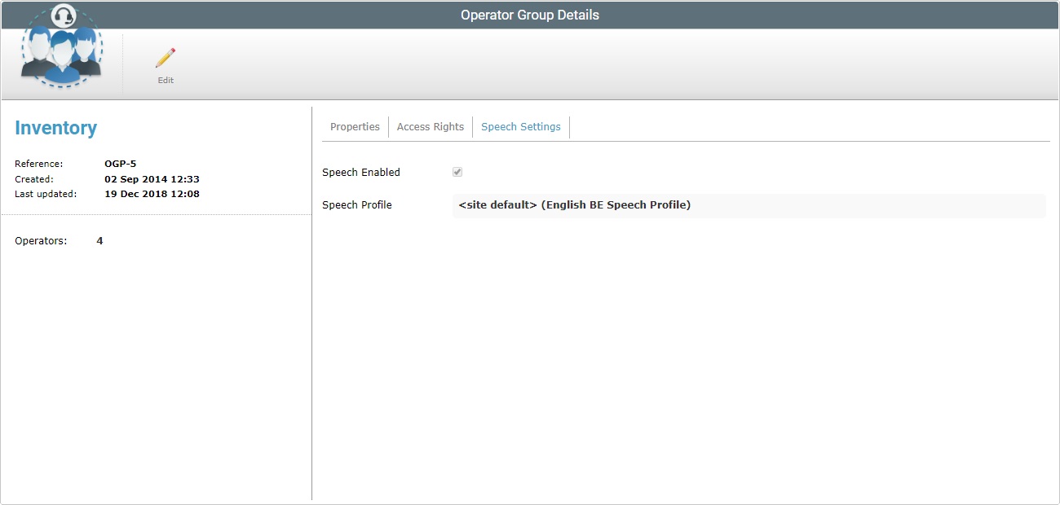Click the Speech Enabled label text
The width and height of the screenshot is (1060, 505).
tap(361, 172)
